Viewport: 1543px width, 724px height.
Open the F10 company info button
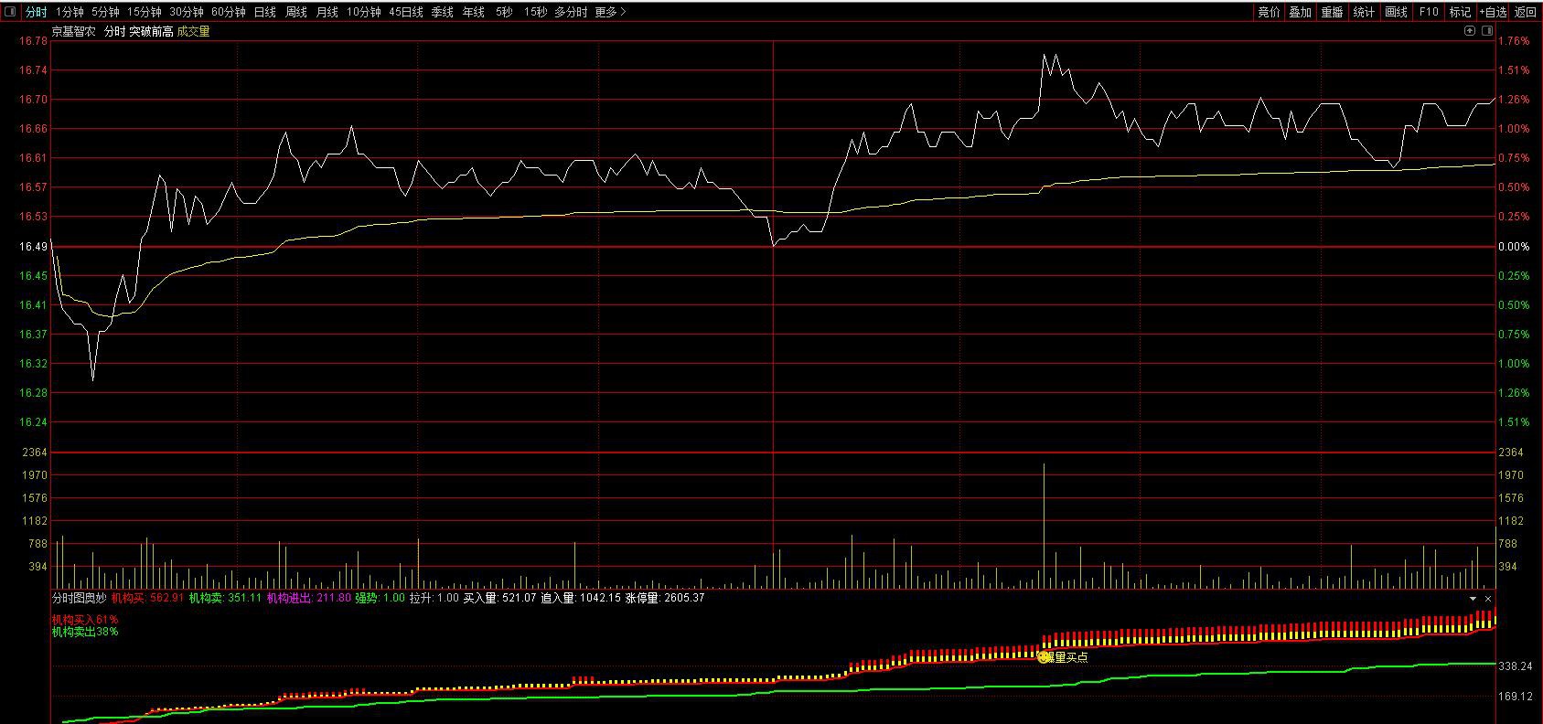[1429, 12]
